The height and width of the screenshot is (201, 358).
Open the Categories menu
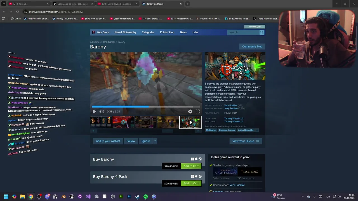pyautogui.click(x=148, y=32)
